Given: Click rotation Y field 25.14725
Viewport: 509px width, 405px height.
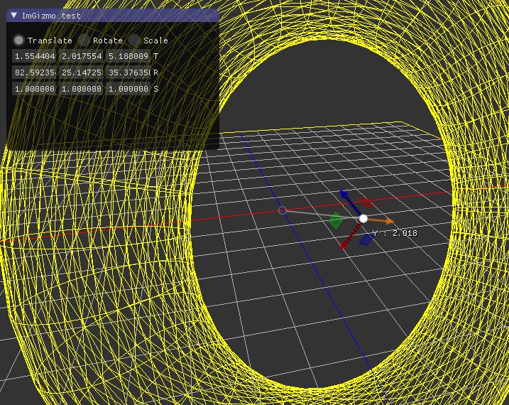Looking at the screenshot, I should pos(81,72).
